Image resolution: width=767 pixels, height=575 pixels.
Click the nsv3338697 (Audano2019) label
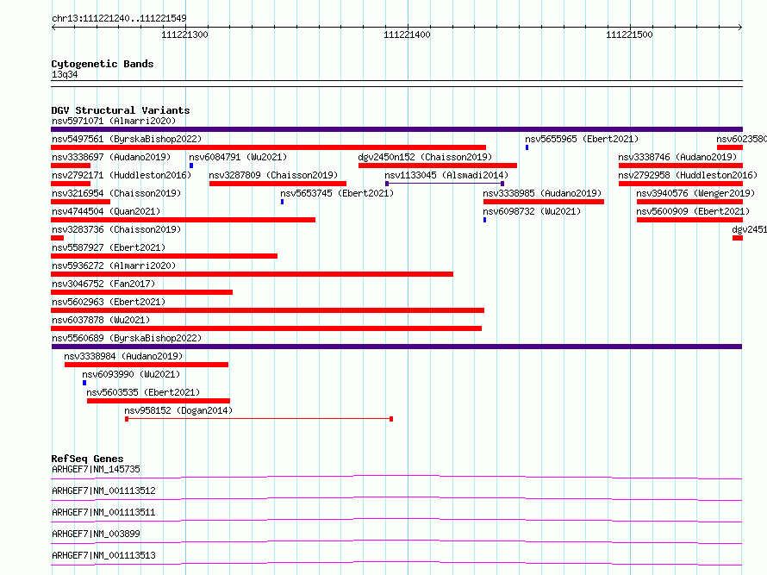(111, 157)
